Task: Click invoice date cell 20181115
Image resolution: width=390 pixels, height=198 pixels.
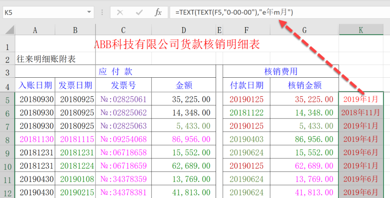Action: tap(75, 139)
